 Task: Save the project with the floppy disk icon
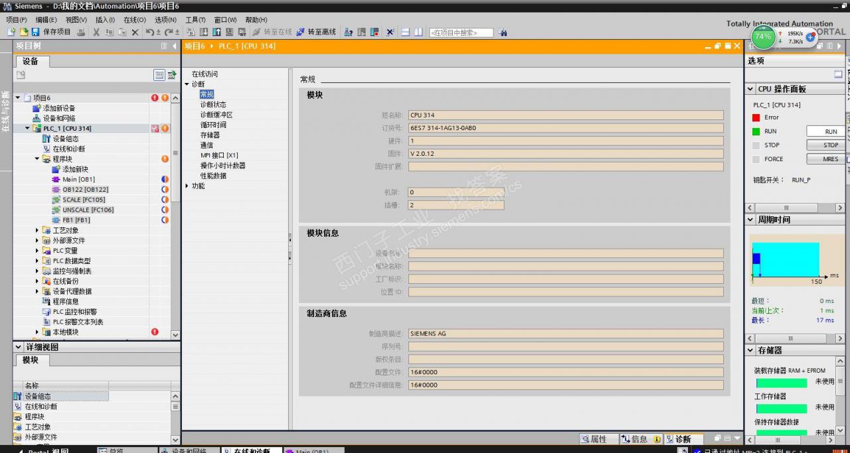tap(36, 32)
